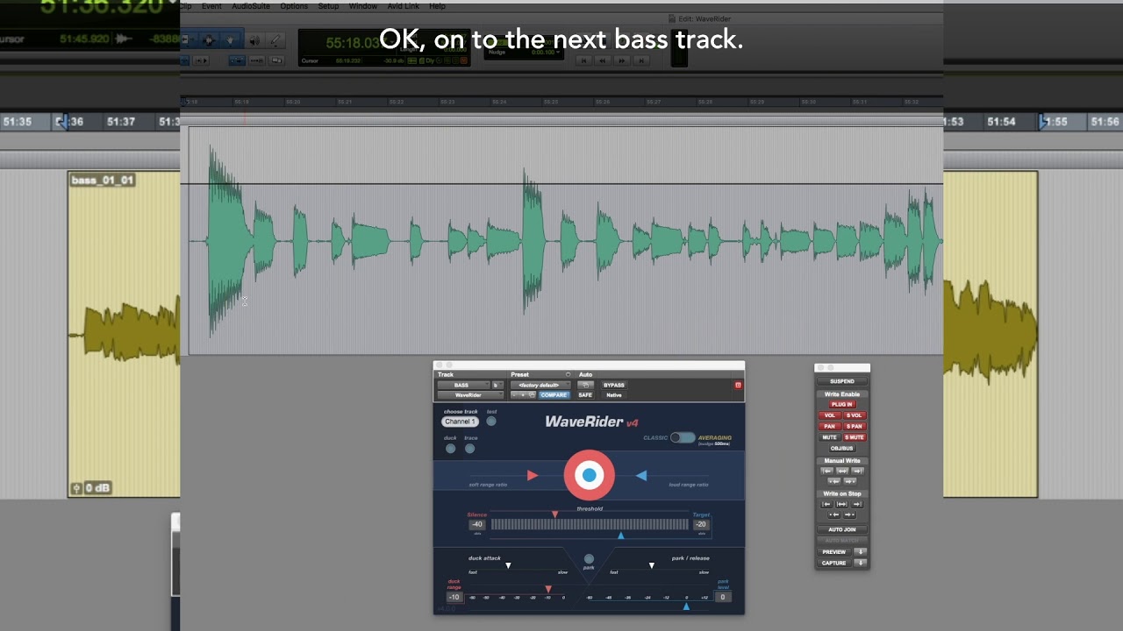This screenshot has height=631, width=1123.
Task: Toggle the trace button in WaveRider
Action: coord(470,449)
